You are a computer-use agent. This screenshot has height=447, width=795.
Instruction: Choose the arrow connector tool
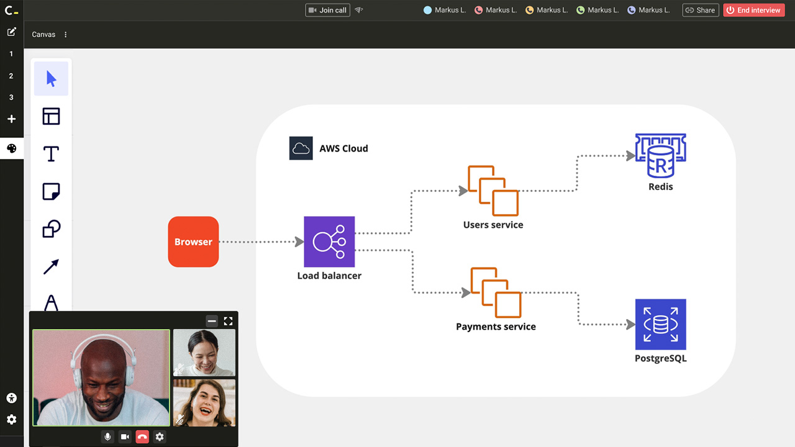pyautogui.click(x=51, y=267)
